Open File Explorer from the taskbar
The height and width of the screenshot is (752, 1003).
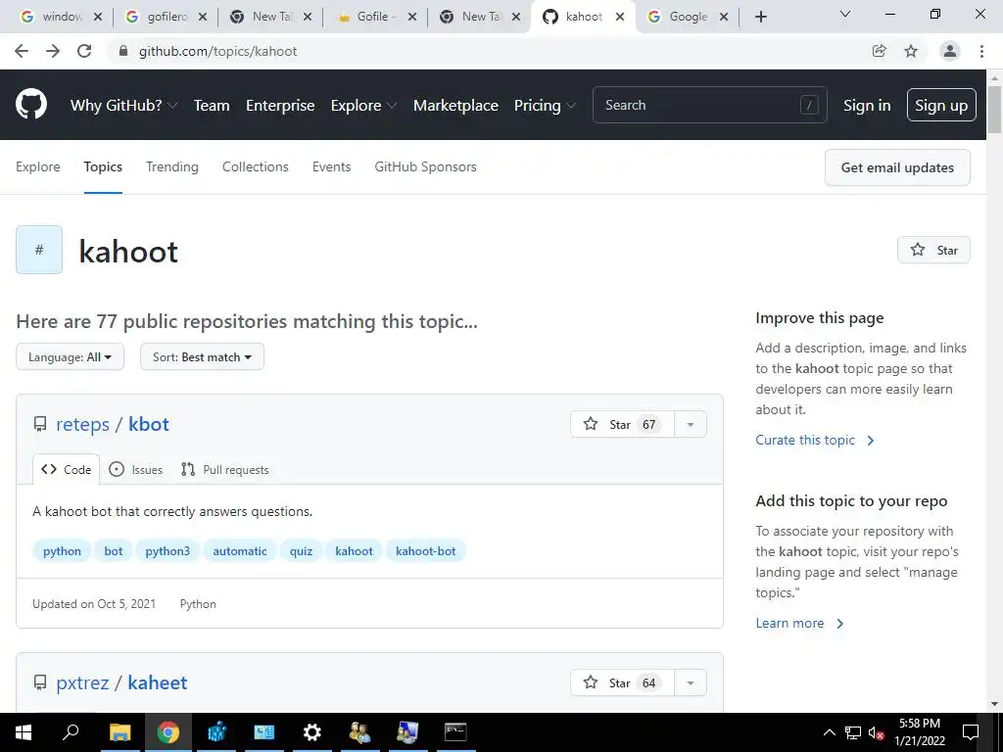(119, 732)
